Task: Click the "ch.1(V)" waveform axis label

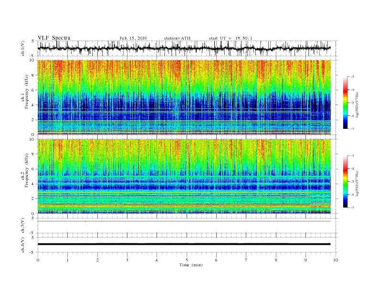Action: (x=23, y=48)
